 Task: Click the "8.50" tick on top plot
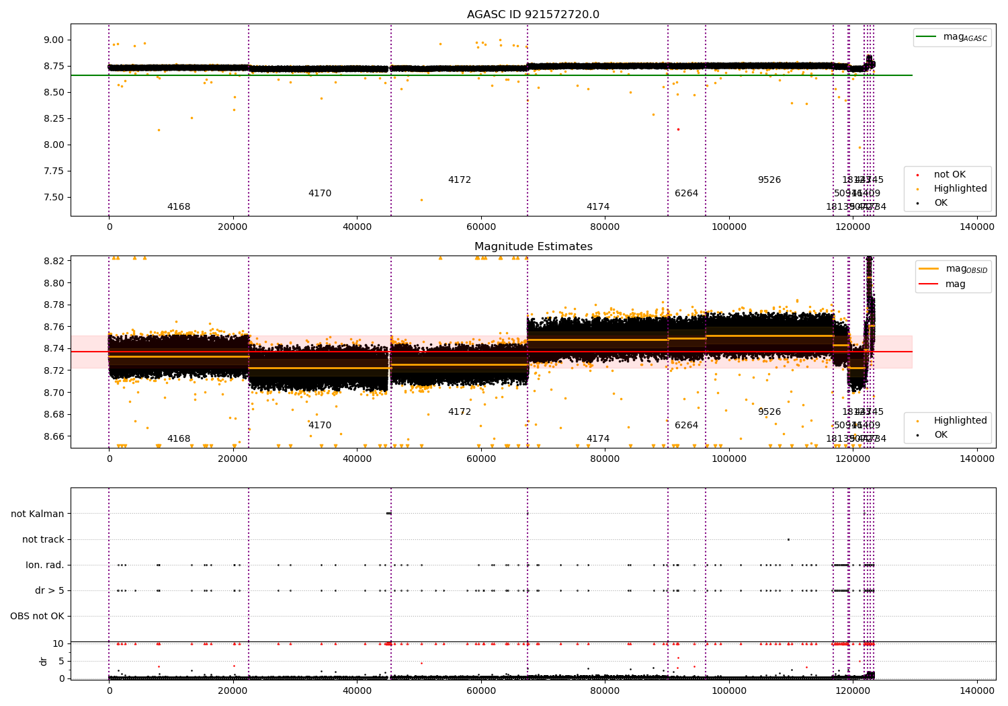tap(54, 92)
